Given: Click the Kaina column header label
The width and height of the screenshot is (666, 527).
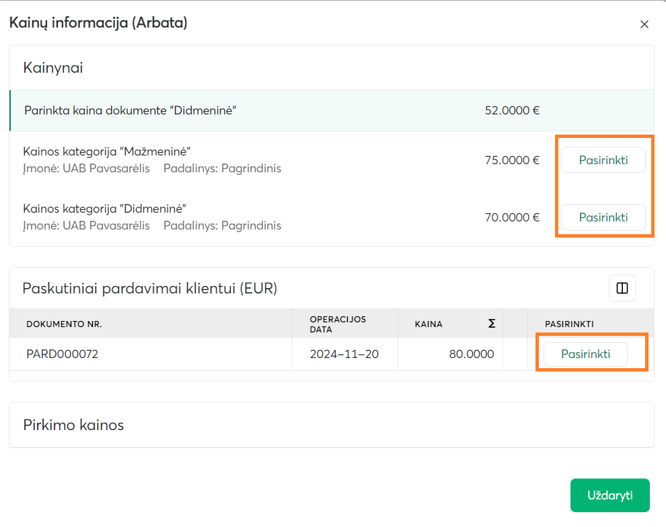Looking at the screenshot, I should (429, 324).
